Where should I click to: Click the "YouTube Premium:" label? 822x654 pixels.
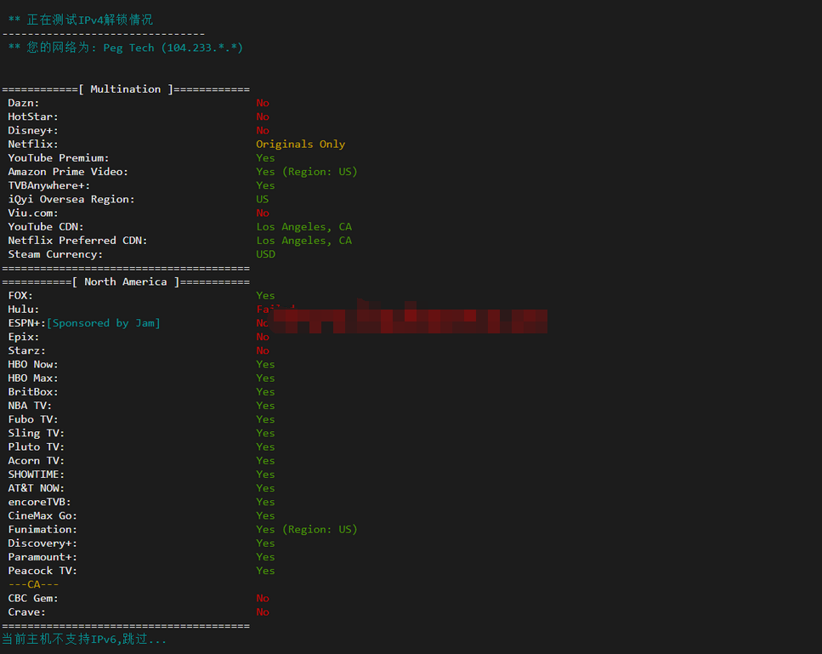pos(58,158)
